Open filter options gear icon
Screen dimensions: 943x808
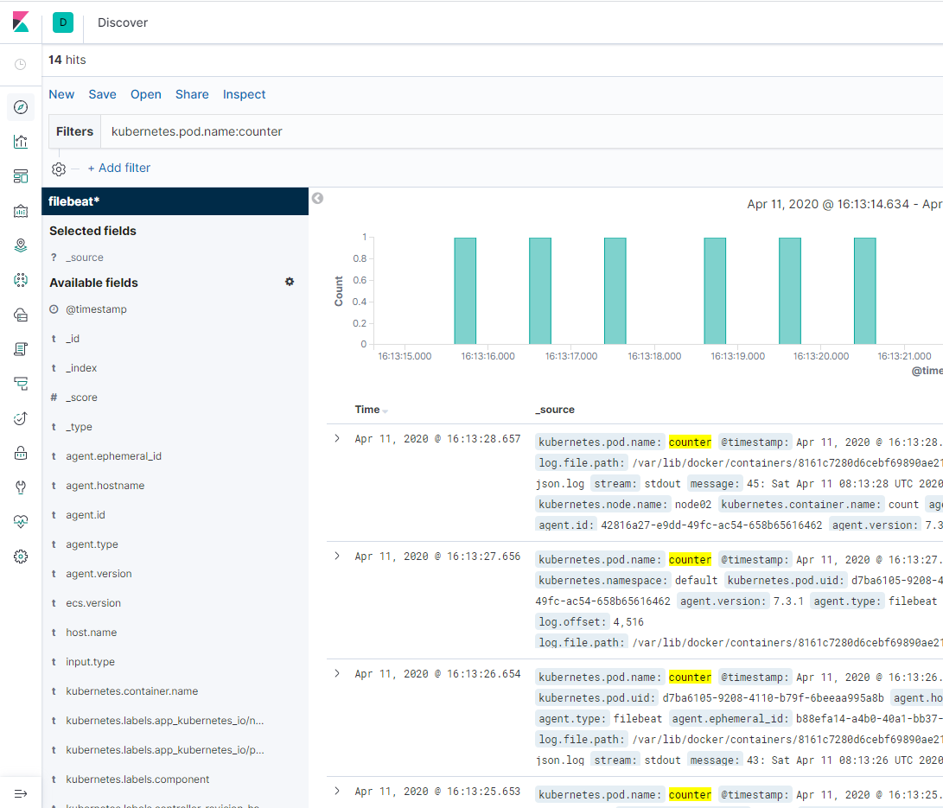click(58, 169)
